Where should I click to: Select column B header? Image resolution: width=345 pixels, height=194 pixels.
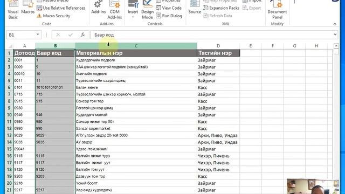click(55, 46)
